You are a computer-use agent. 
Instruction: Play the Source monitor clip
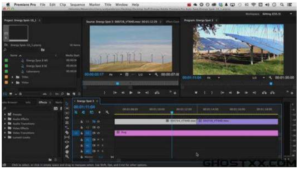[131, 93]
